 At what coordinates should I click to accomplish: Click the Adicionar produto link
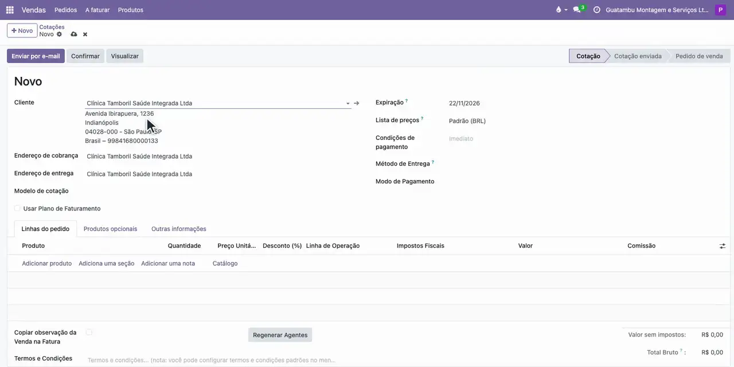pos(47,263)
